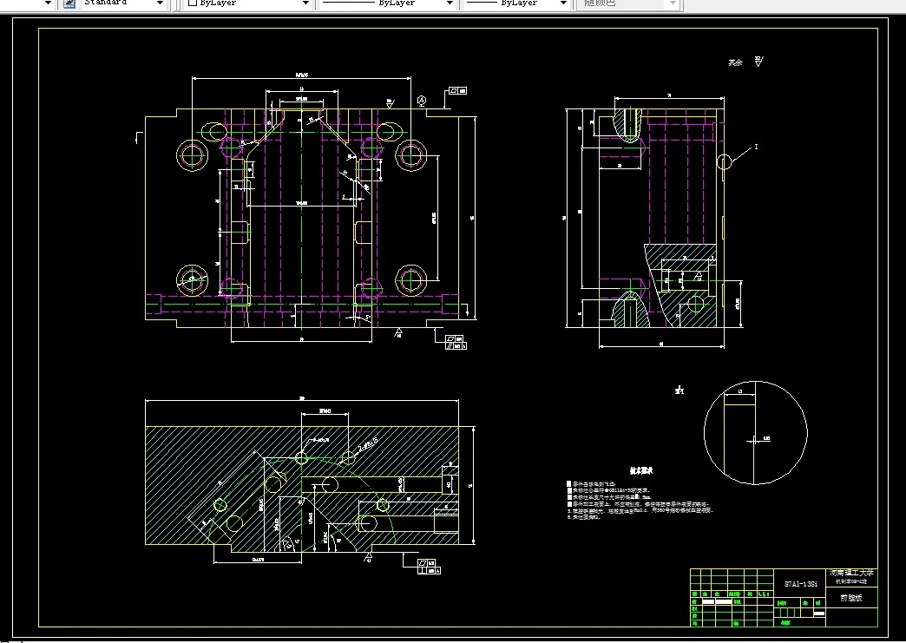This screenshot has height=643, width=906.
Task: Click the dropdown arrow left of the text style icon
Action: [48, 3]
